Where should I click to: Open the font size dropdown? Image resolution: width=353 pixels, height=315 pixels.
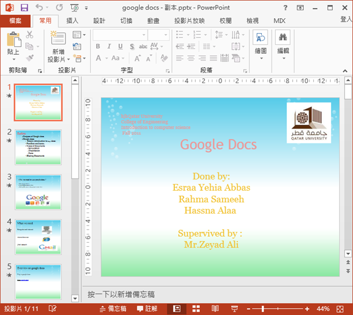166,35
